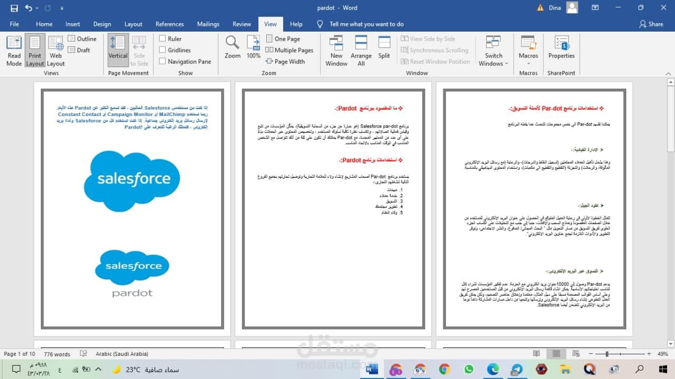Open the Windows Start menu
Viewport: 675px width, 379px height.
[663, 369]
